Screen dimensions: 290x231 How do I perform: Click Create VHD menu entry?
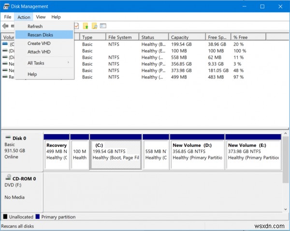point(39,44)
